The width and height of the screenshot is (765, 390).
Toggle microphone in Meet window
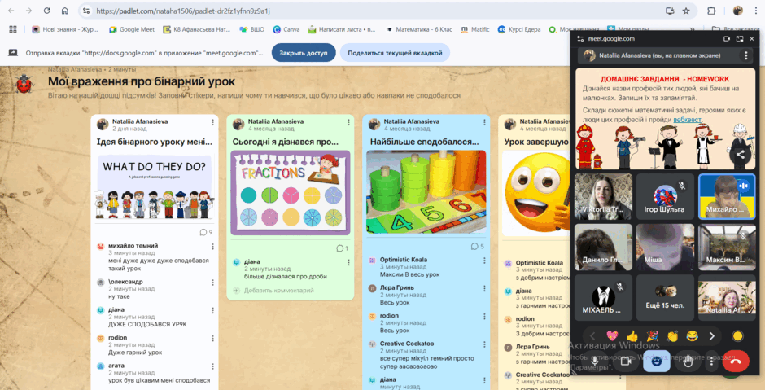tap(594, 362)
